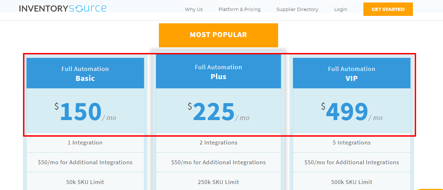The width and height of the screenshot is (443, 190).
Task: Go to Supplier Directory
Action: pos(297,10)
